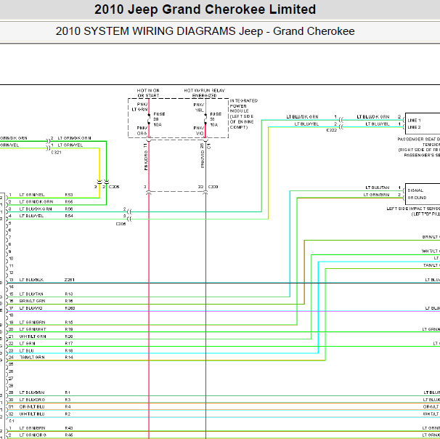
Task: Select pin 16 "BRN/LT GRN" wire label
Action: point(32,301)
